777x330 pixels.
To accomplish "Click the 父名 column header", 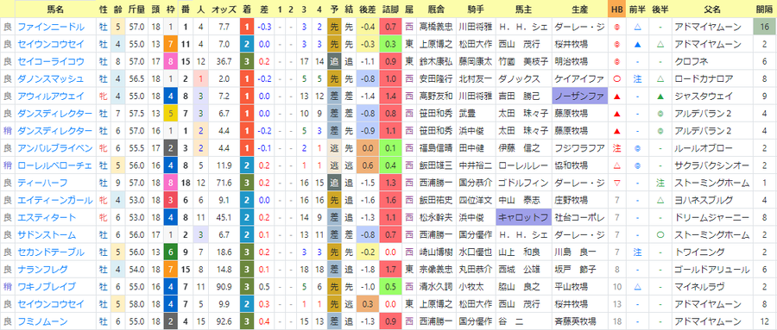I will pos(711,9).
